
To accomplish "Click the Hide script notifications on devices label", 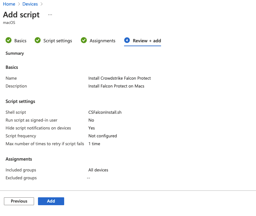I will tap(38, 128).
